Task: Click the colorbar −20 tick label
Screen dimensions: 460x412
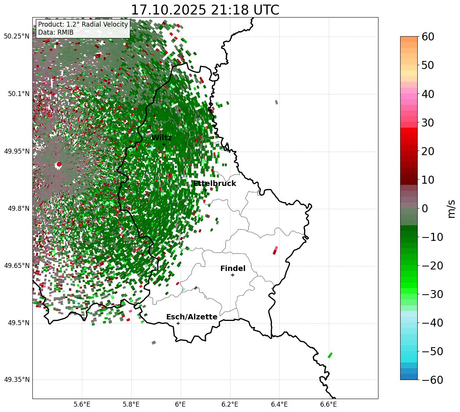Action: pos(432,266)
